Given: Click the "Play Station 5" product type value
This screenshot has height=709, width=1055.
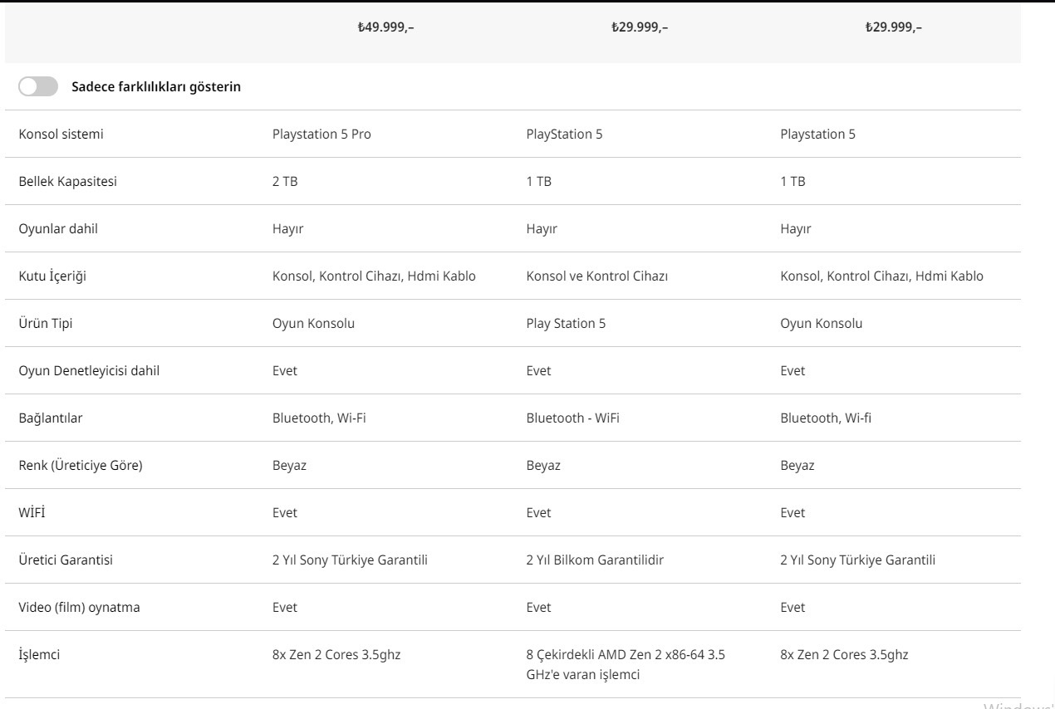Looking at the screenshot, I should 566,324.
